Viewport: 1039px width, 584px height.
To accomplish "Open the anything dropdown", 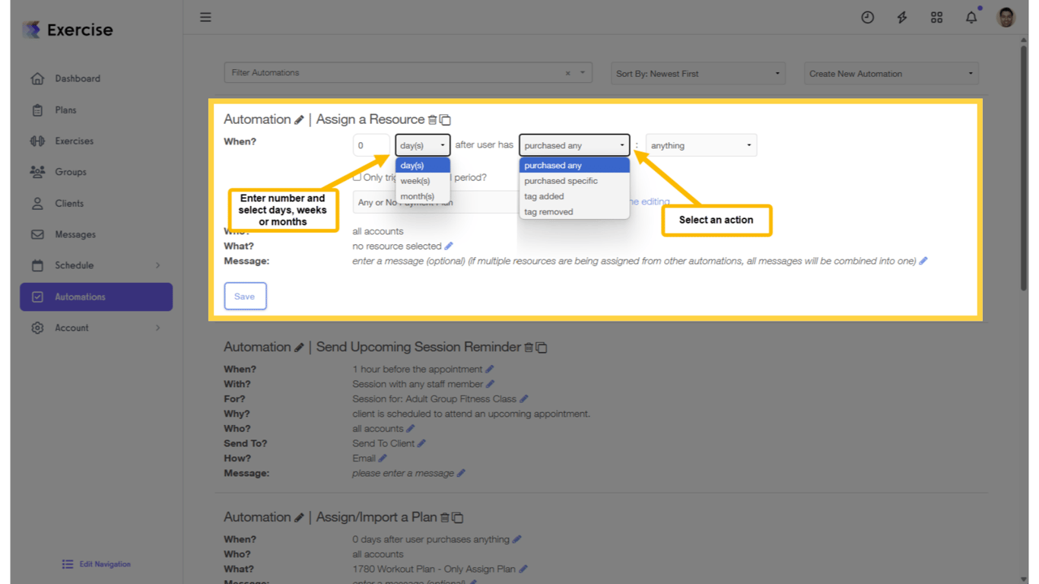I will point(700,145).
